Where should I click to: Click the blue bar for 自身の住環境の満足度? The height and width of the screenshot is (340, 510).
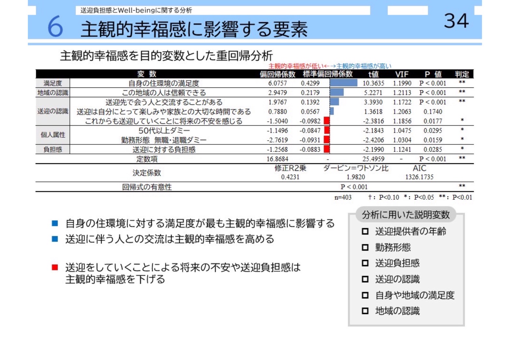tap(343, 83)
